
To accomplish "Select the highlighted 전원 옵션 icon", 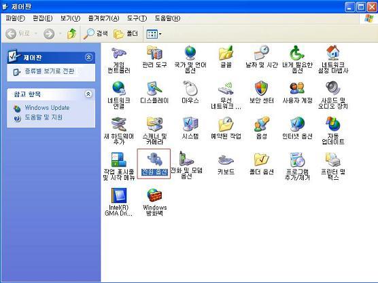I will 154,159.
